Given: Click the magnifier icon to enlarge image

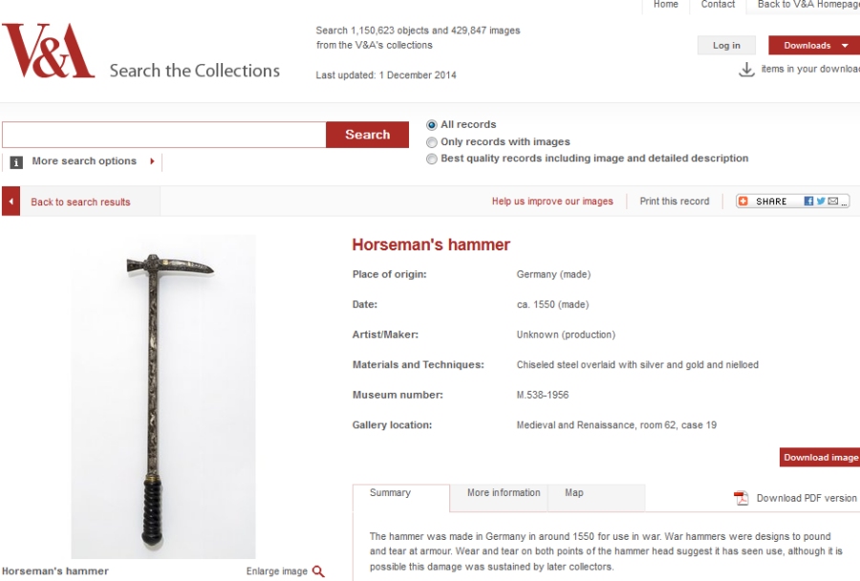Looking at the screenshot, I should click(x=318, y=571).
